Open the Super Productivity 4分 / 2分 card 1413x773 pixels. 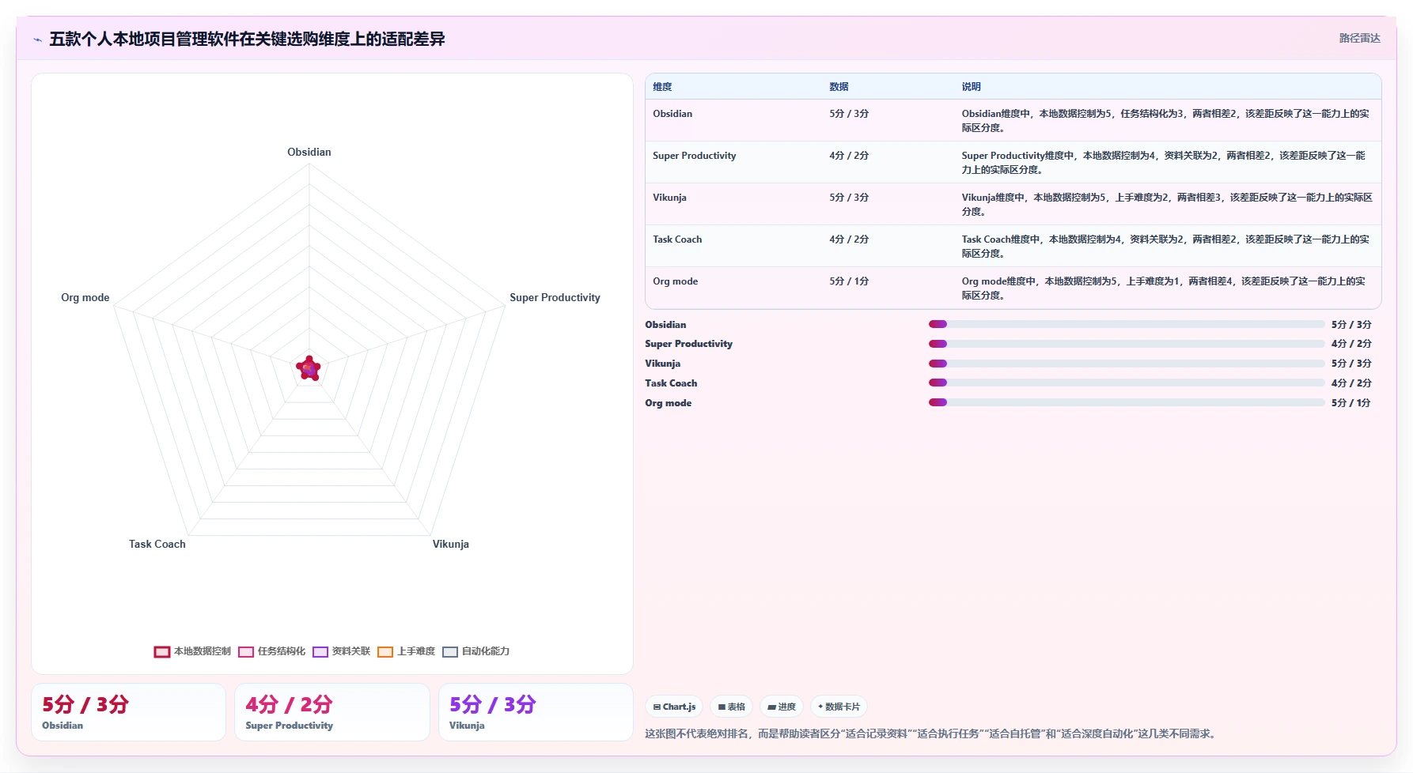coord(332,712)
